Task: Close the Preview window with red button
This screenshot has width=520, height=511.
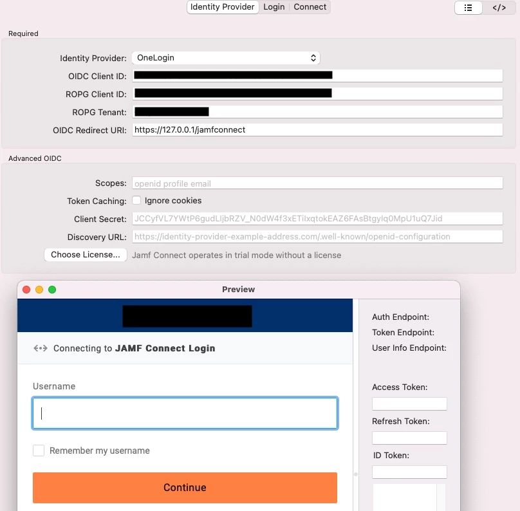Action: [26, 290]
